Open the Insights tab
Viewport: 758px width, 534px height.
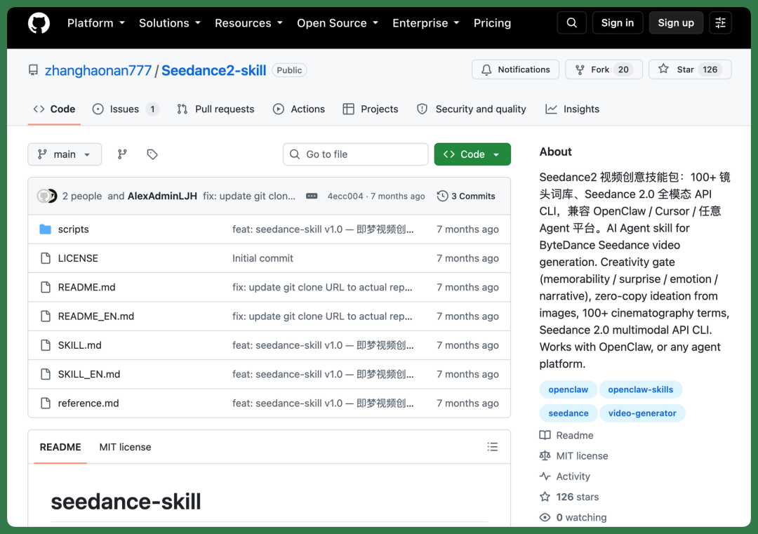click(573, 109)
